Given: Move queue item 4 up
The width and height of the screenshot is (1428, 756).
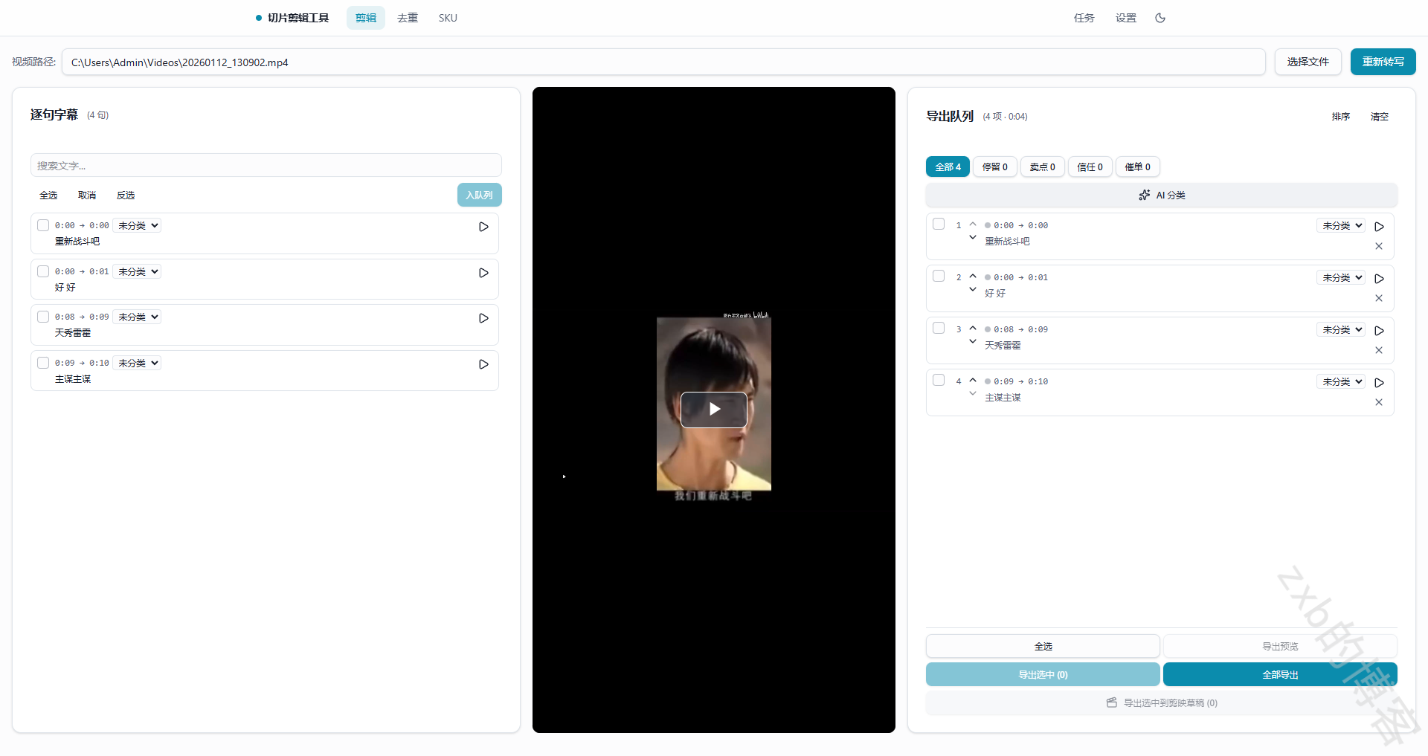Looking at the screenshot, I should tap(973, 380).
